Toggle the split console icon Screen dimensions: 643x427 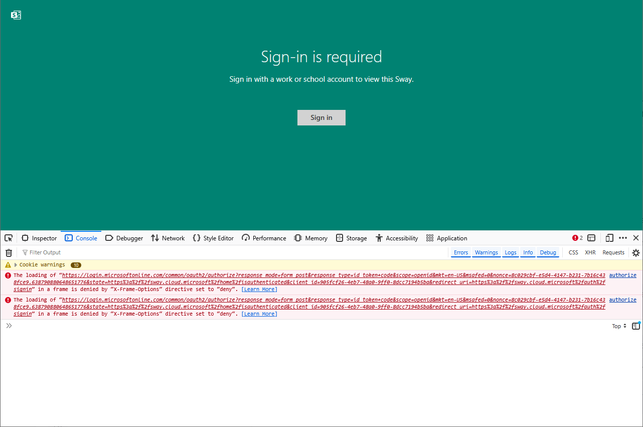pyautogui.click(x=592, y=238)
